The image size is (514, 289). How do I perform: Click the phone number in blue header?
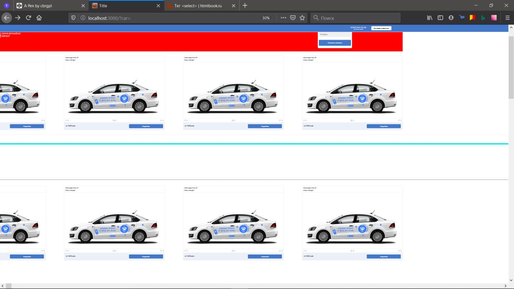[x=359, y=28]
